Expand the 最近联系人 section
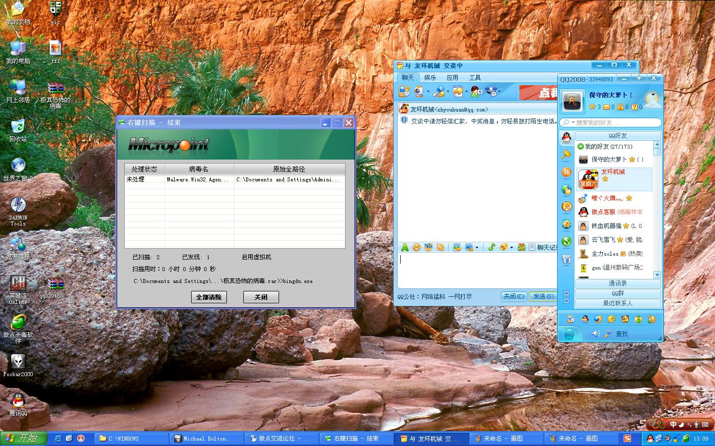Screen dimensions: 715x446 click(x=618, y=303)
